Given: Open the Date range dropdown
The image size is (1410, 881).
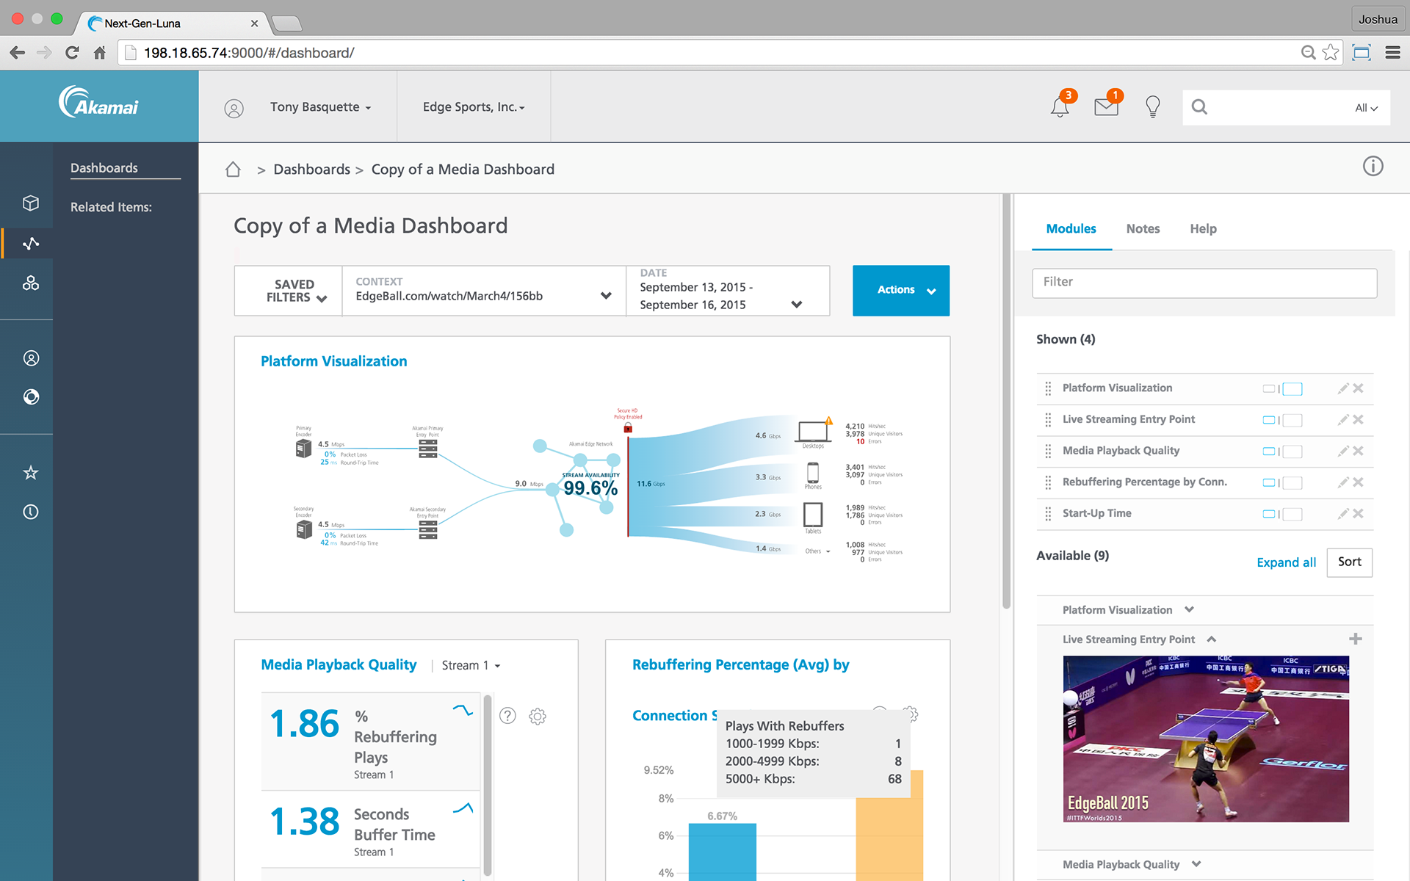Looking at the screenshot, I should coord(728,291).
